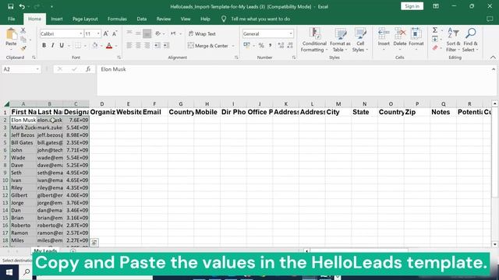Viewport: 499px width, 280px height.
Task: Toggle Wrap Text
Action: (202, 33)
